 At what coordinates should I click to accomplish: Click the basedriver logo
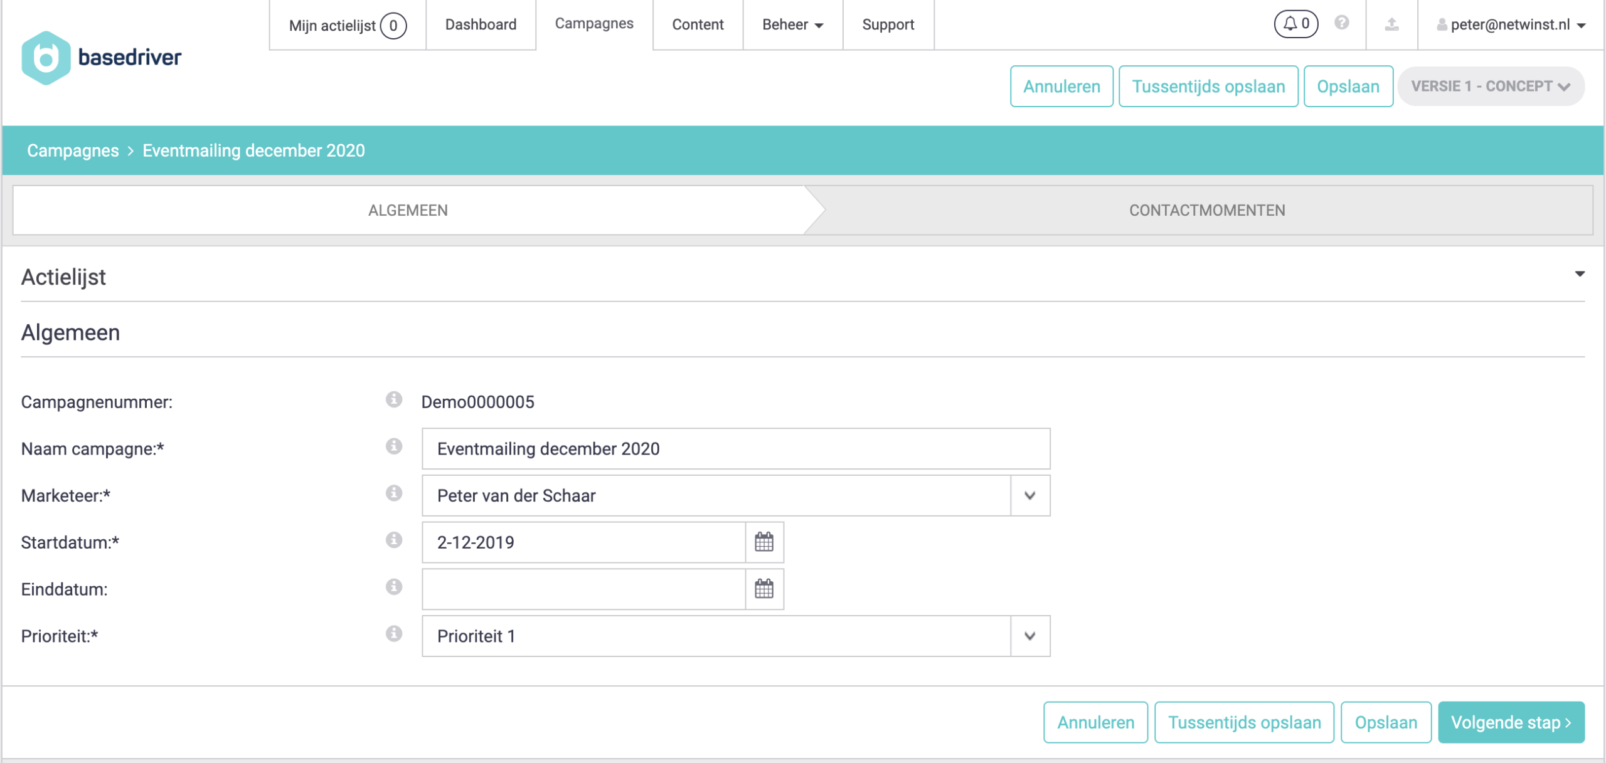click(x=102, y=58)
